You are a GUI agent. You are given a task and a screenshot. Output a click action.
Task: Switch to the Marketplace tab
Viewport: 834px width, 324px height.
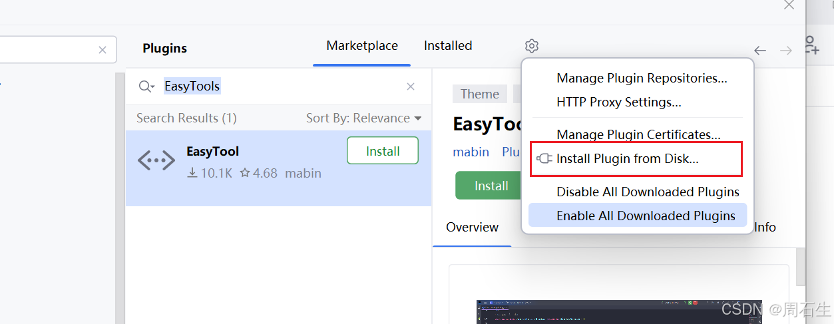tap(362, 46)
